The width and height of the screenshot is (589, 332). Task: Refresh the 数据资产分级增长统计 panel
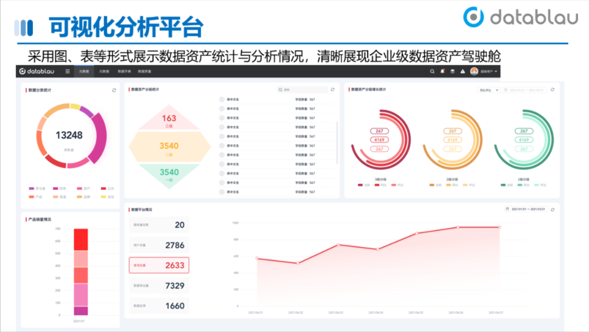[x=552, y=90]
